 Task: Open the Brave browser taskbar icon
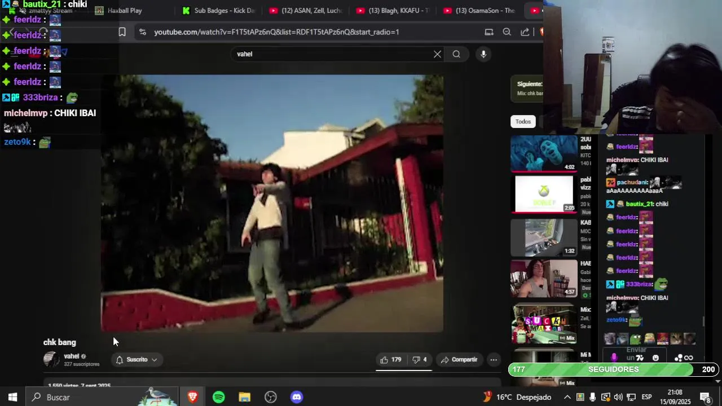point(192,397)
